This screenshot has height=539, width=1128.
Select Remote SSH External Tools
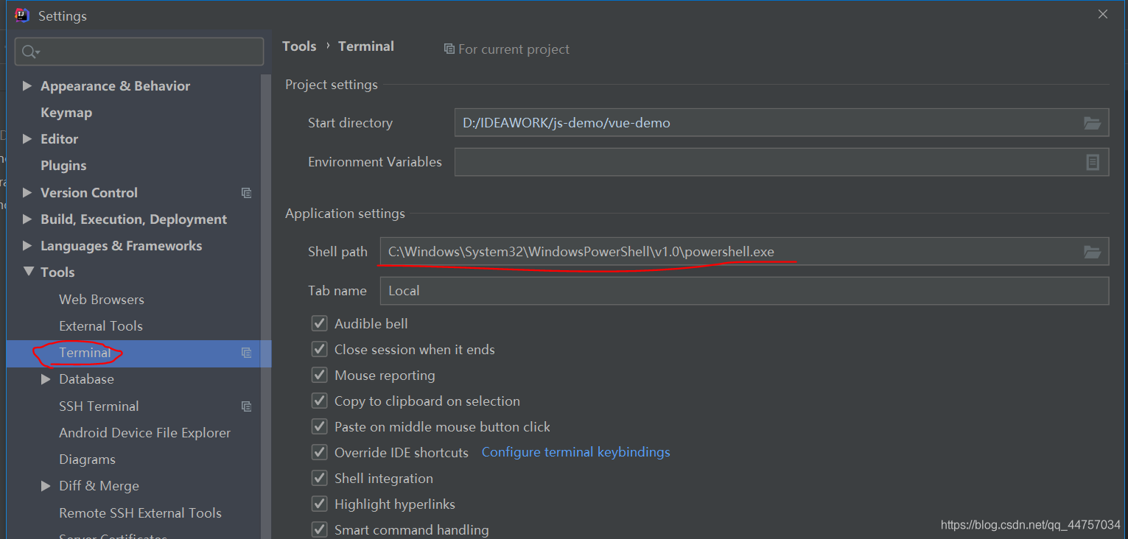(140, 513)
